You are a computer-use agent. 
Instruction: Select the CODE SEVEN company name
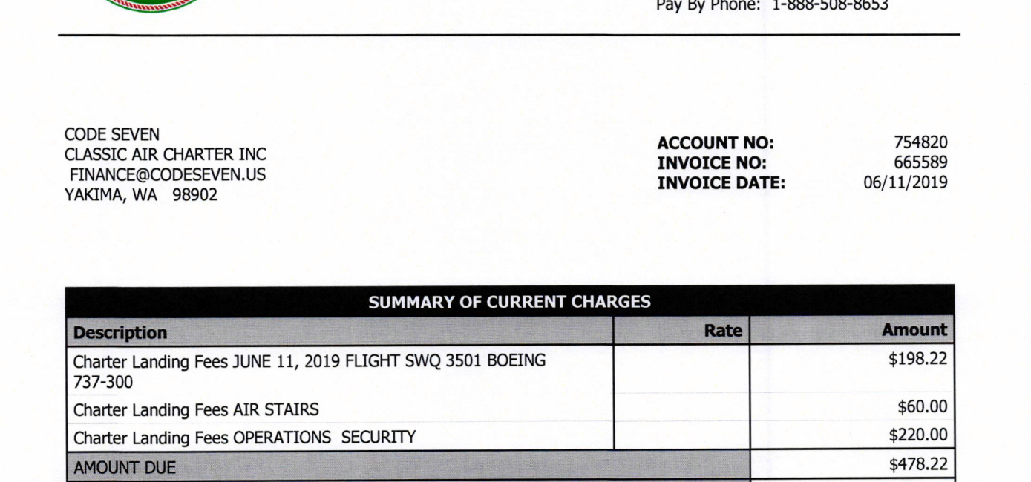(112, 135)
